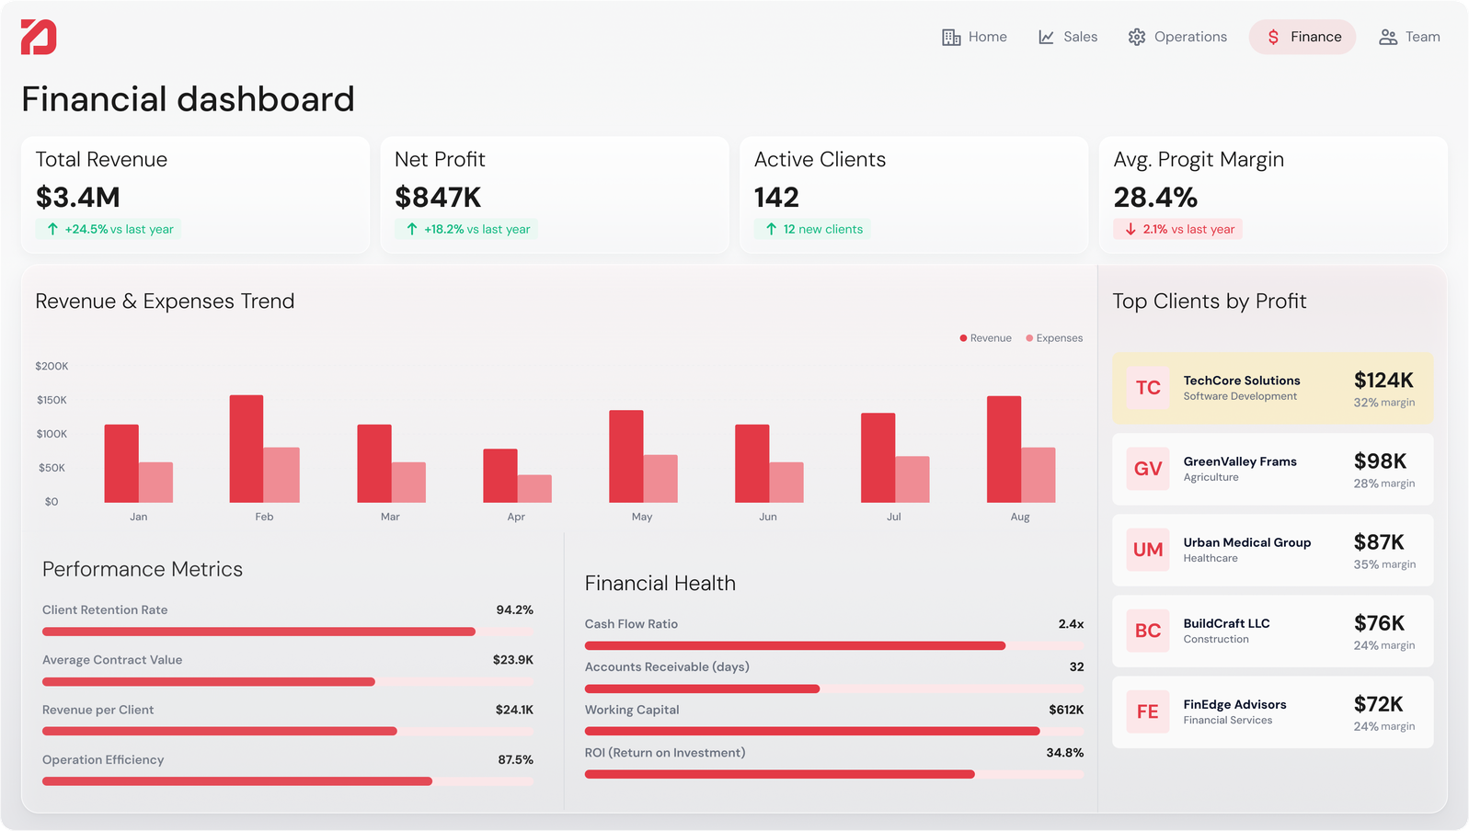
Task: Click the Team people icon
Action: (x=1388, y=37)
